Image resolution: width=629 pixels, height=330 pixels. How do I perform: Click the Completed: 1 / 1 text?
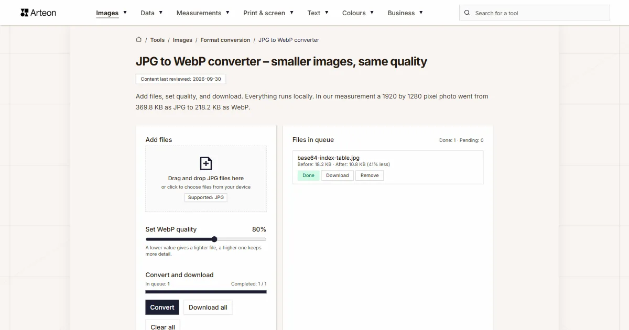coord(249,284)
